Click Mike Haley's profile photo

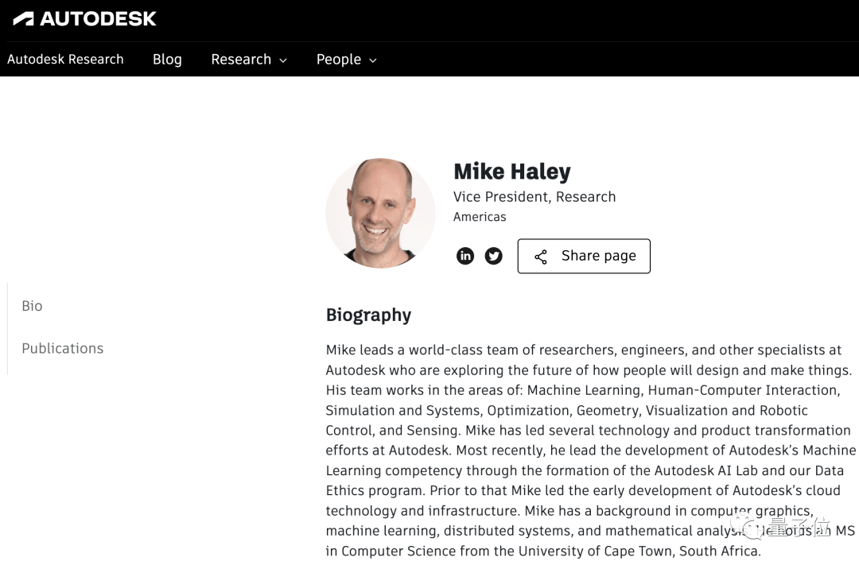coord(380,213)
